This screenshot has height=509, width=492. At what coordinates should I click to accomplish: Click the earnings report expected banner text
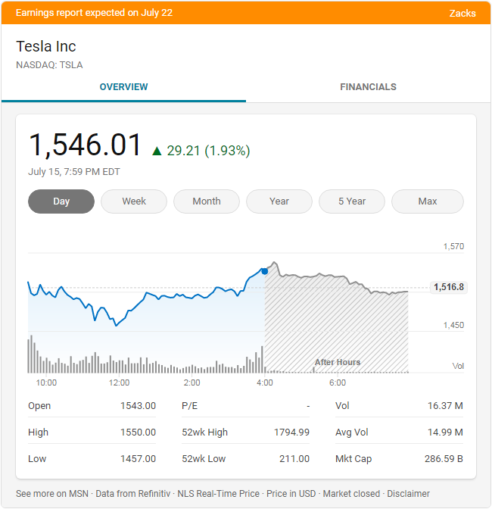pos(94,13)
